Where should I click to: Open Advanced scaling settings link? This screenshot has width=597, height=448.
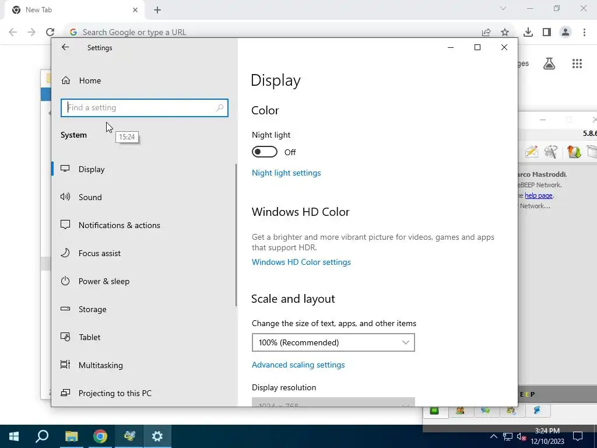[298, 365]
